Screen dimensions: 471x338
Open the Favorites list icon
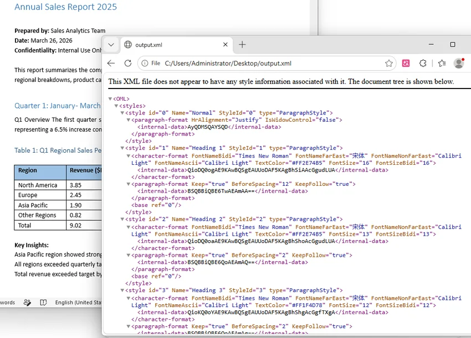[x=442, y=63]
